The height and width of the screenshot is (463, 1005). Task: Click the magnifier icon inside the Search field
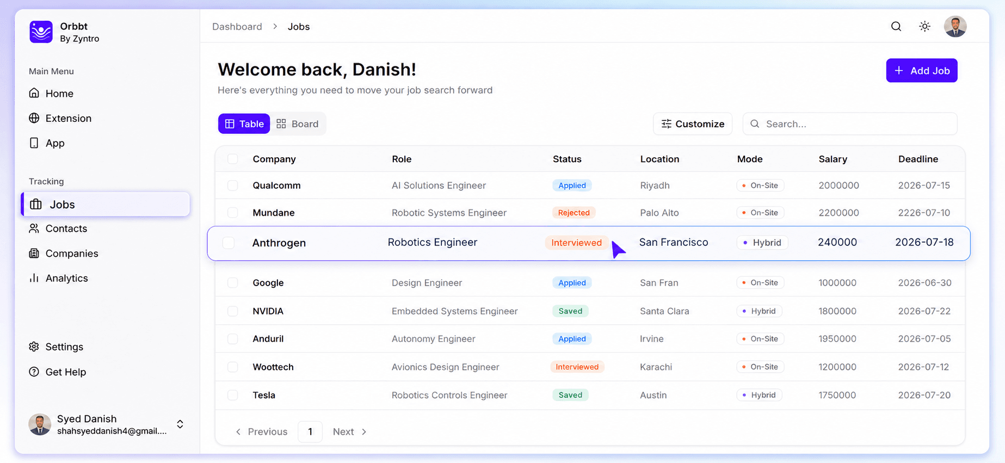[755, 124]
